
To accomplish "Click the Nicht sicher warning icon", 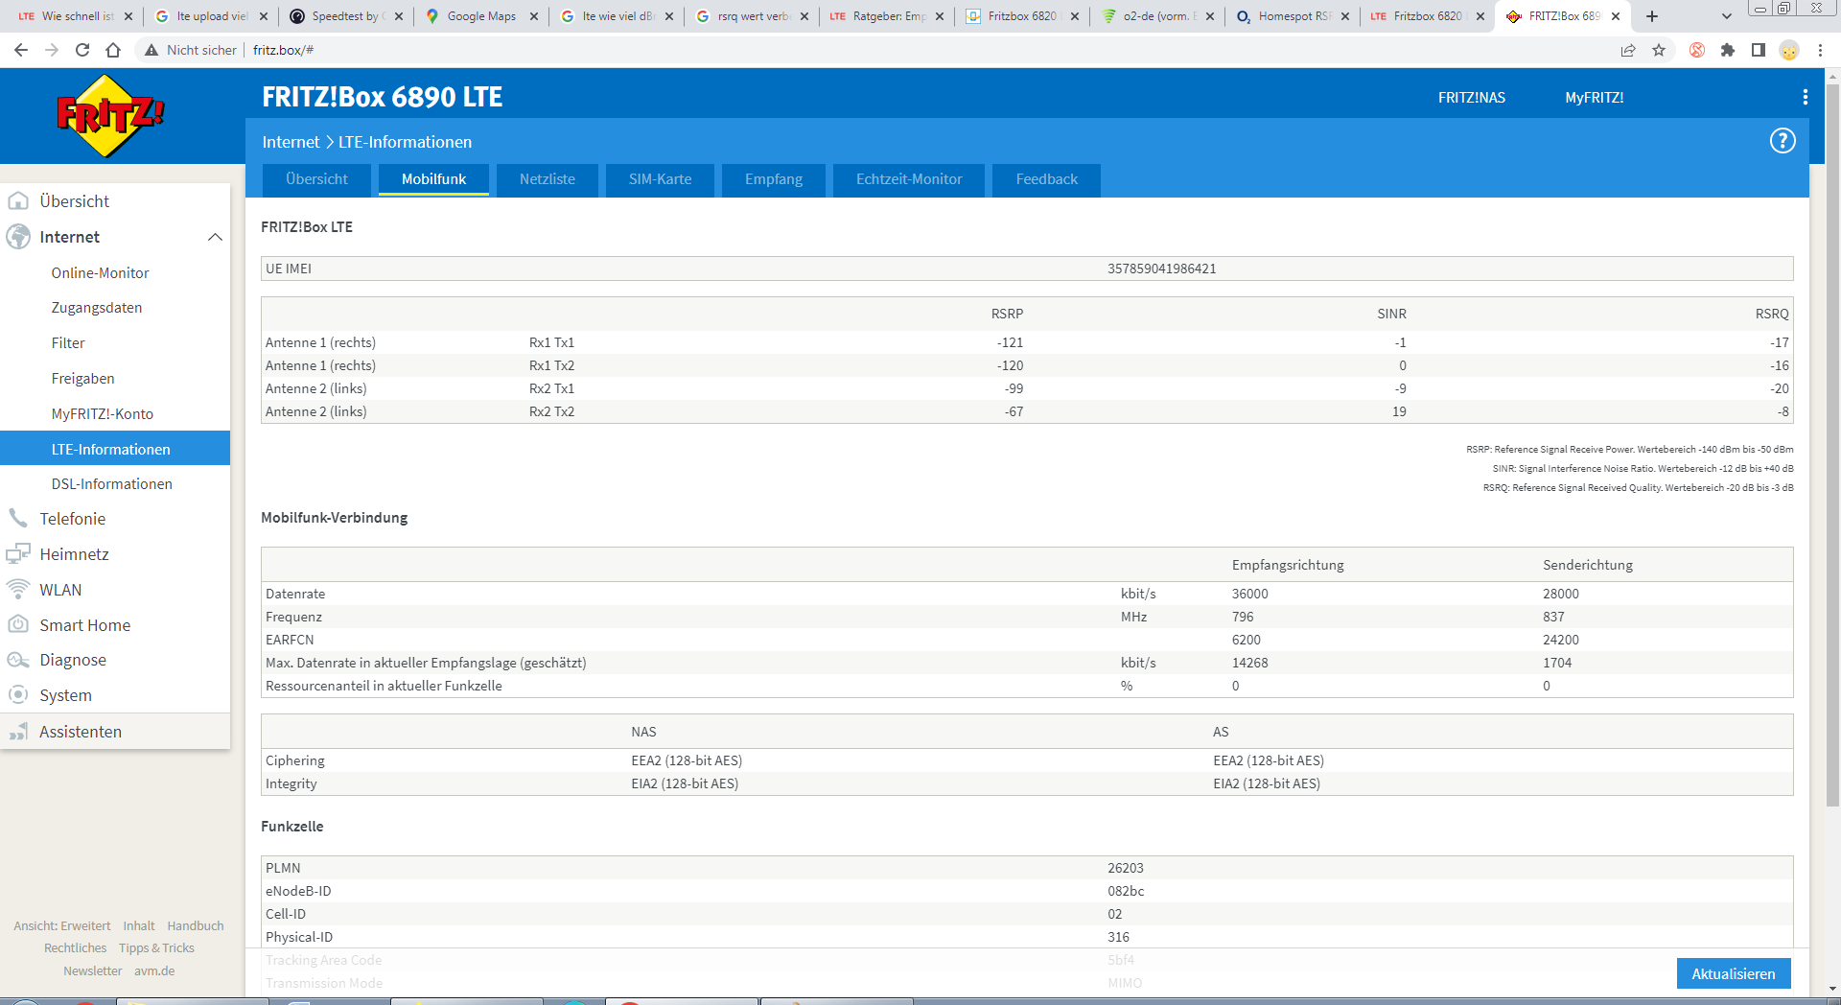I will tap(151, 50).
